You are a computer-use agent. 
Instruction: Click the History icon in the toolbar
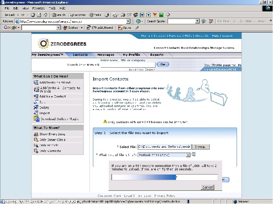pos(107,15)
